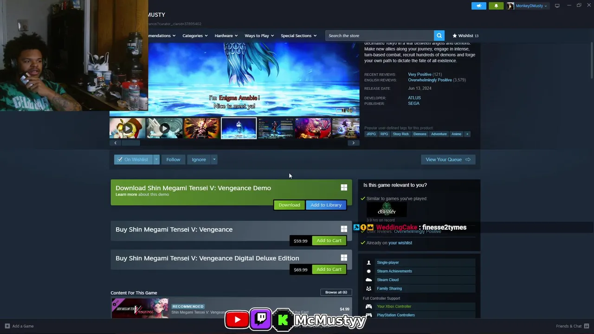Select the JRPG tag
This screenshot has height=334, width=594.
pos(371,134)
